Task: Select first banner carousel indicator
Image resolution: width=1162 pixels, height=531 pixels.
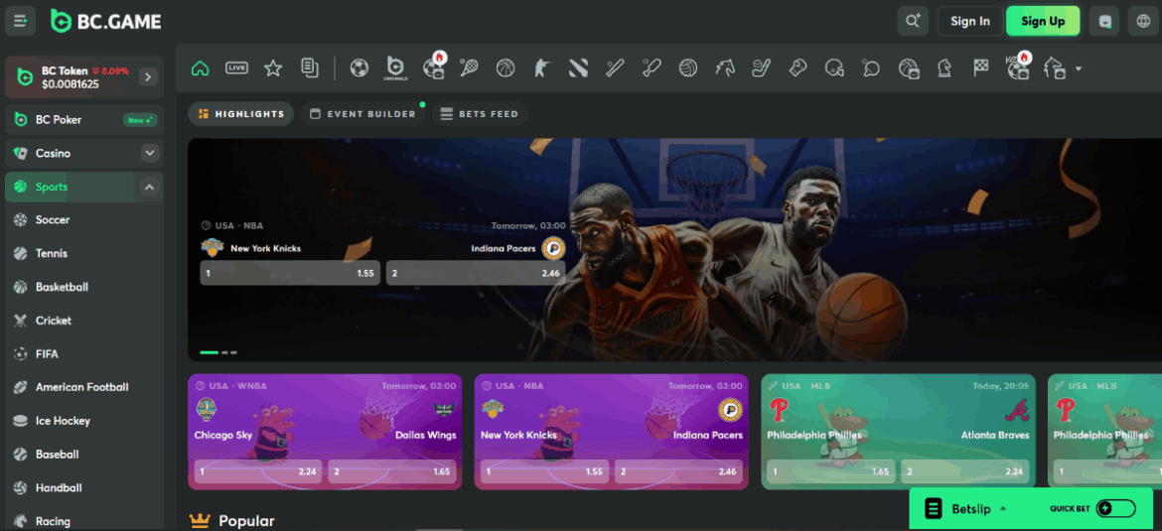Action: [209, 352]
